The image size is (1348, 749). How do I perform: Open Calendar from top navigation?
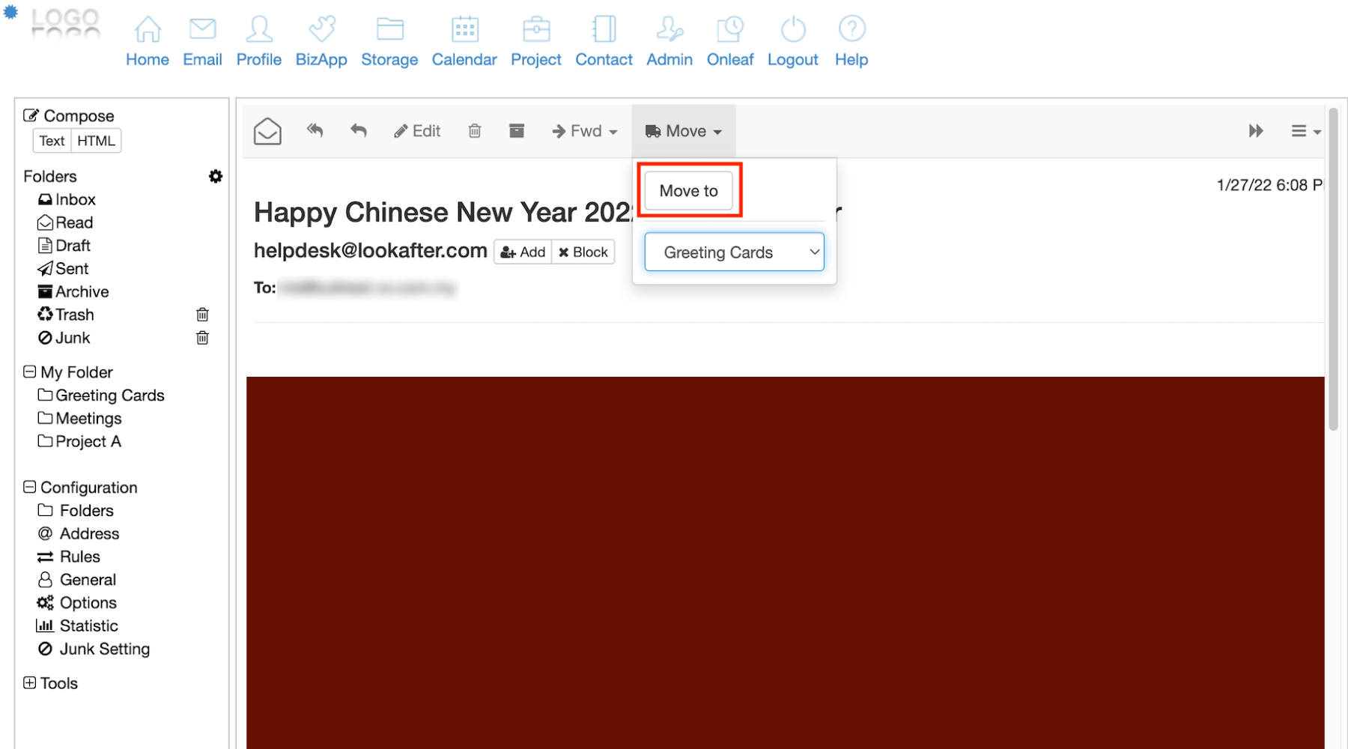point(464,42)
